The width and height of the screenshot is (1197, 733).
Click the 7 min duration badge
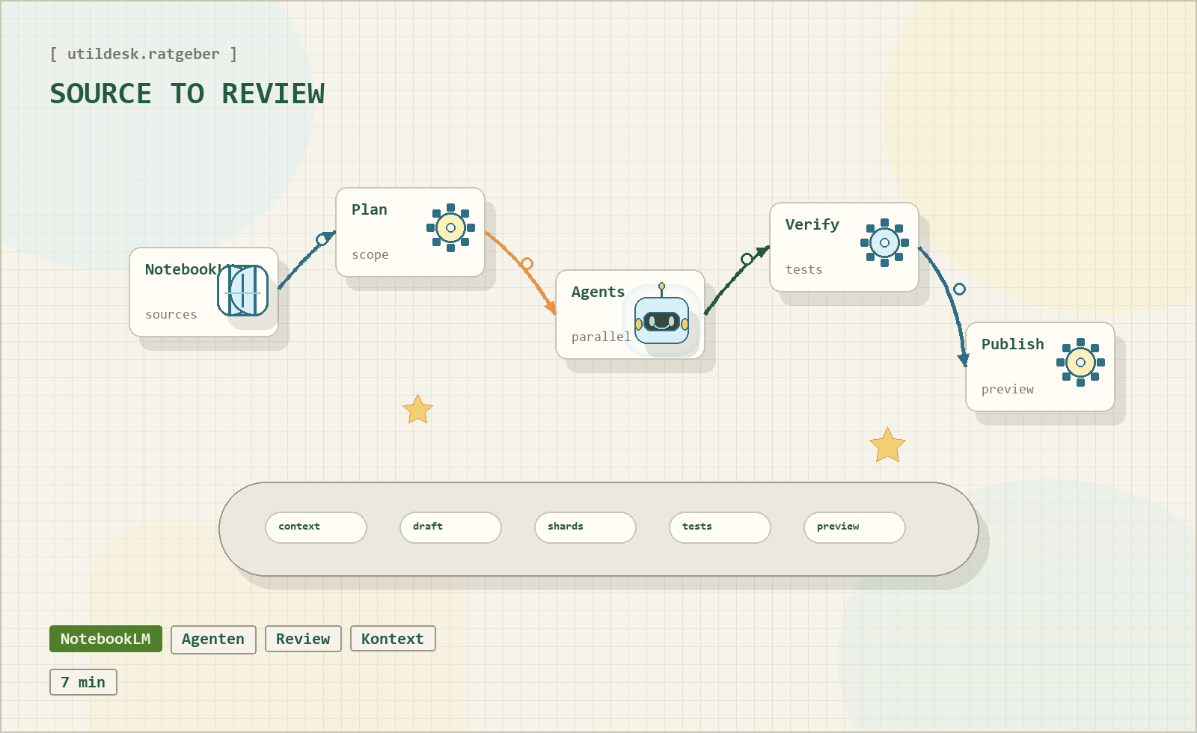click(x=83, y=682)
